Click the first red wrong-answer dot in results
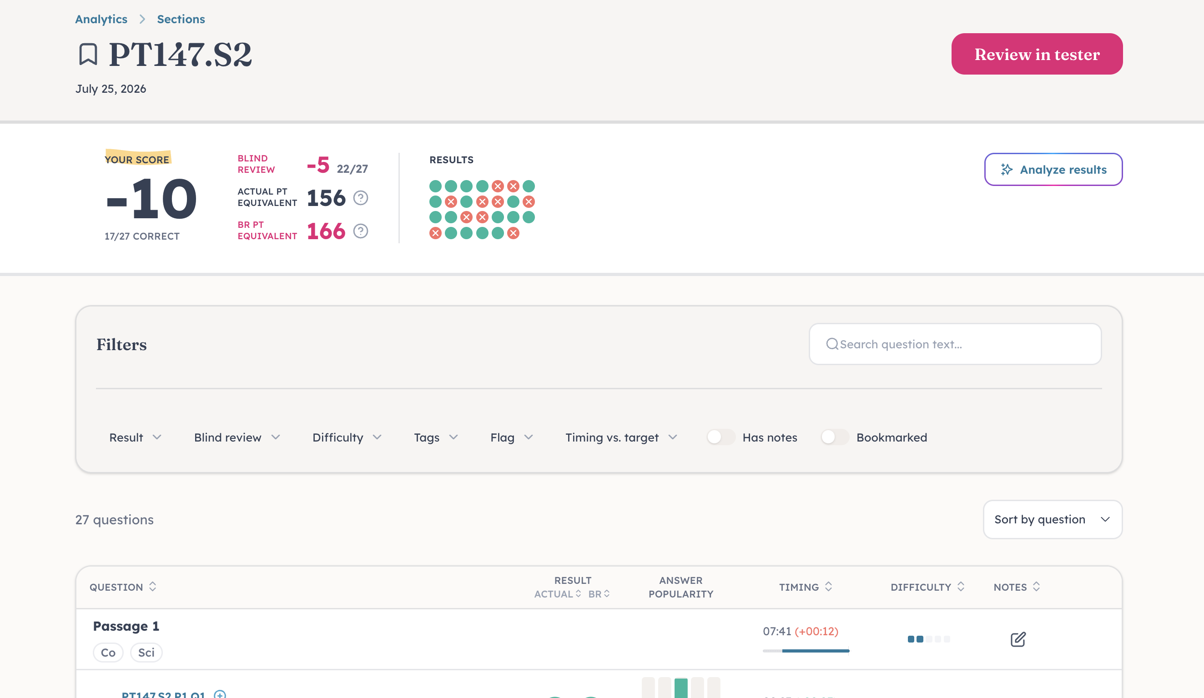The height and width of the screenshot is (698, 1204). point(498,186)
